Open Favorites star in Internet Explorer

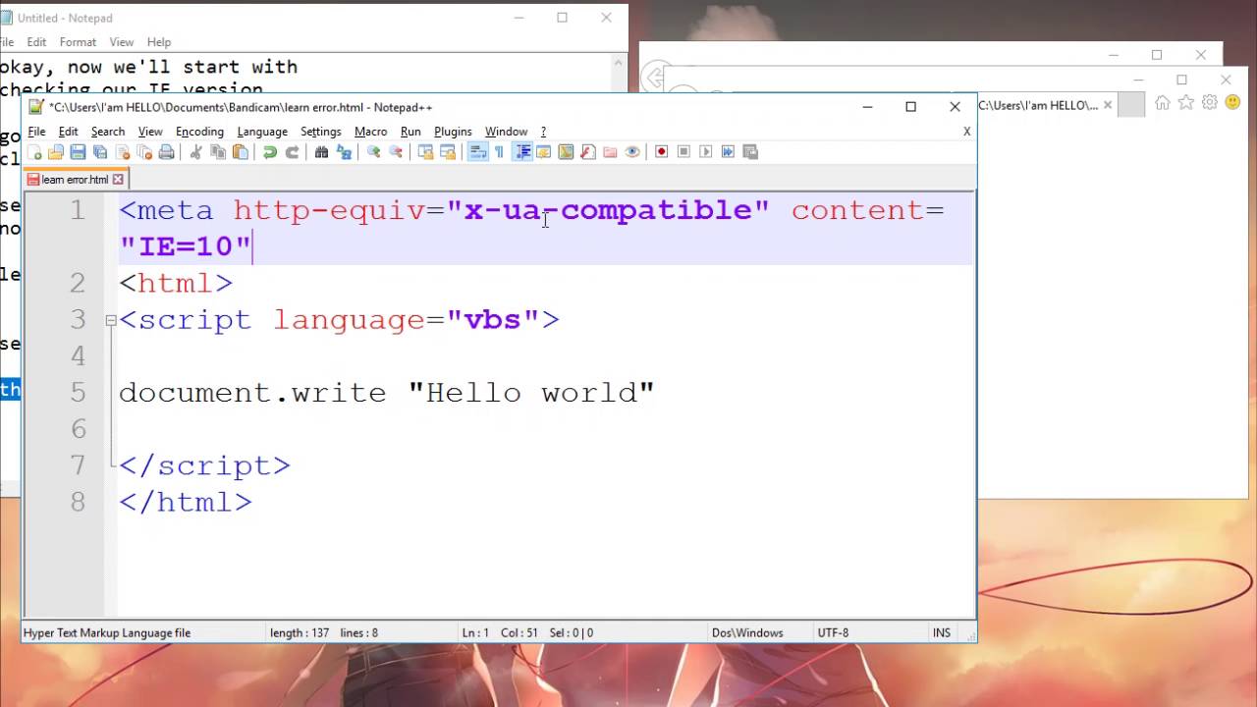tap(1186, 103)
